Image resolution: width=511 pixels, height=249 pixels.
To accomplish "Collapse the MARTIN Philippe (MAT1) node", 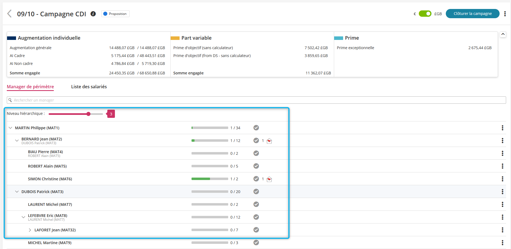I will [x=10, y=128].
